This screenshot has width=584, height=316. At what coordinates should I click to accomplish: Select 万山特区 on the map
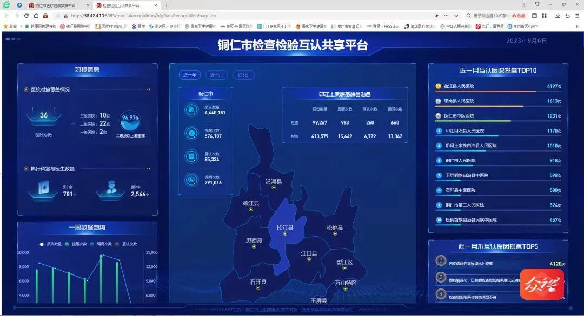(x=346, y=283)
